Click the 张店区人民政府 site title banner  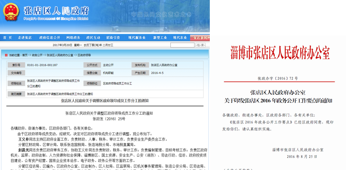[x=56, y=11]
